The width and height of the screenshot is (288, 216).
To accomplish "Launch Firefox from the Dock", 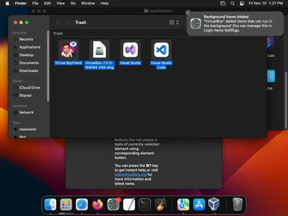I will (x=98, y=204).
